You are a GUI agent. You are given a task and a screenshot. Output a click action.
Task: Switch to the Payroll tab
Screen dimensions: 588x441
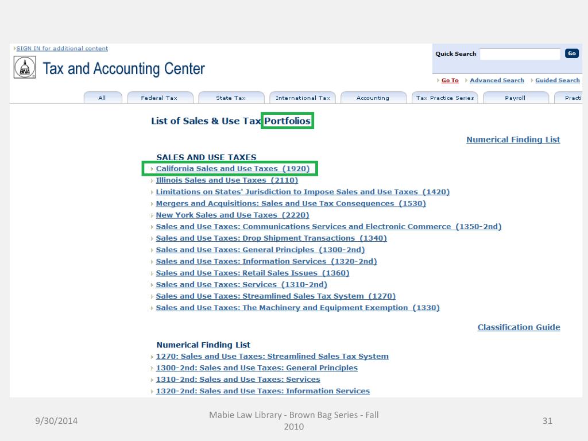pos(516,98)
